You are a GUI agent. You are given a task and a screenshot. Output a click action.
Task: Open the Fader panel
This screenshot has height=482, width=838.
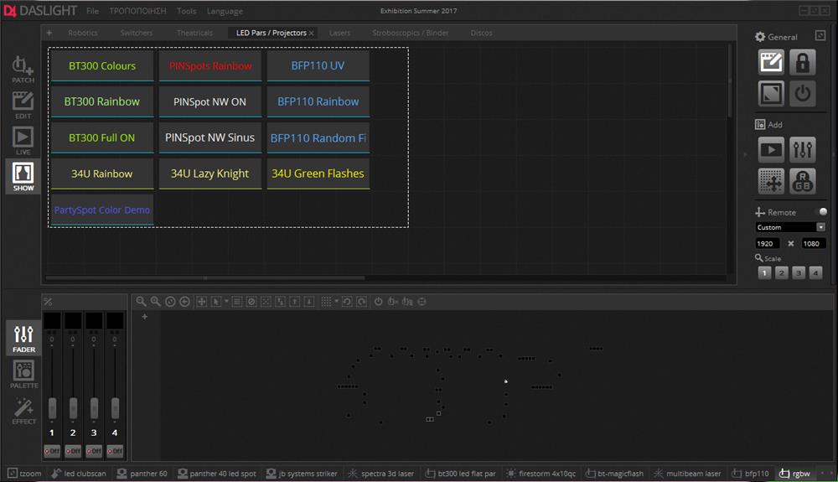[x=23, y=338]
